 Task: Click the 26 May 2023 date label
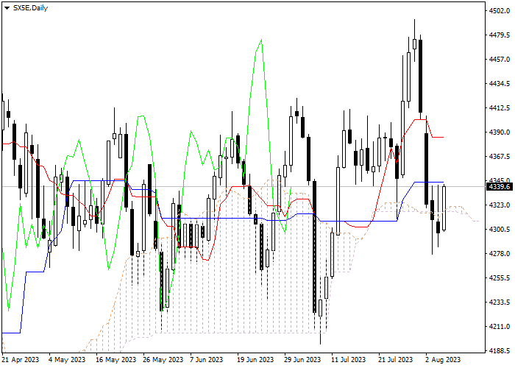pyautogui.click(x=163, y=359)
